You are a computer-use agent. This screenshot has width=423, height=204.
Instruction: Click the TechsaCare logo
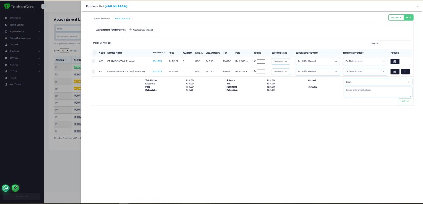click(19, 7)
